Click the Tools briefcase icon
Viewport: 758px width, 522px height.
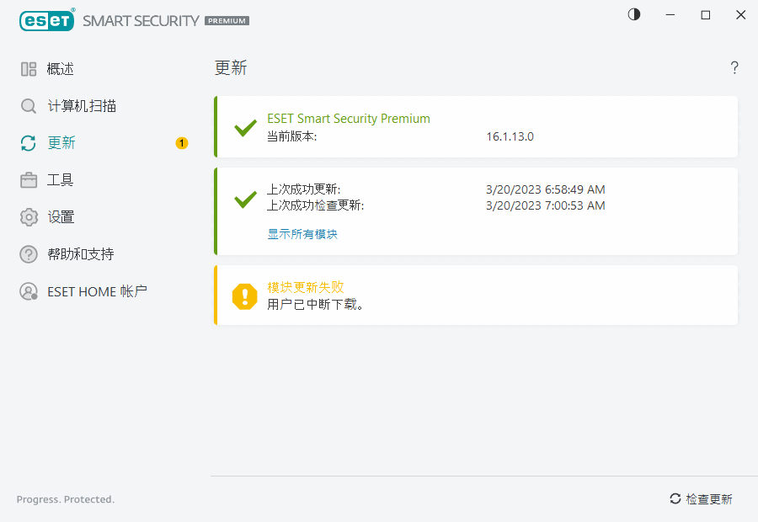pos(29,180)
